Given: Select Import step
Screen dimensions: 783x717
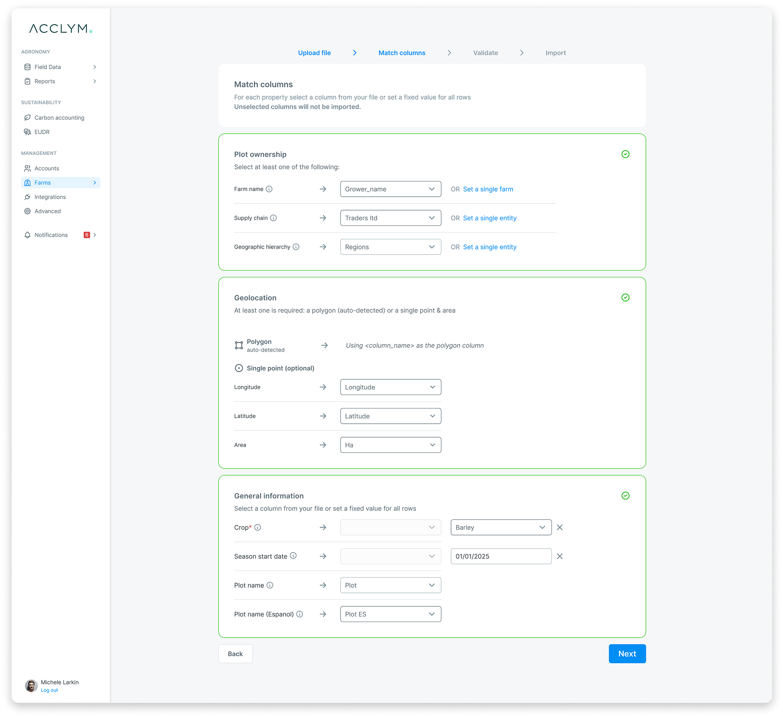Looking at the screenshot, I should coord(556,53).
